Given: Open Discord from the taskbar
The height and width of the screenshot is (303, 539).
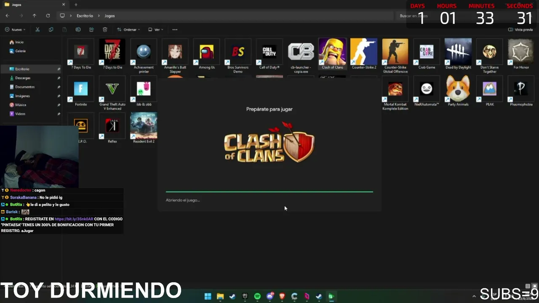Looking at the screenshot, I should tap(270, 296).
